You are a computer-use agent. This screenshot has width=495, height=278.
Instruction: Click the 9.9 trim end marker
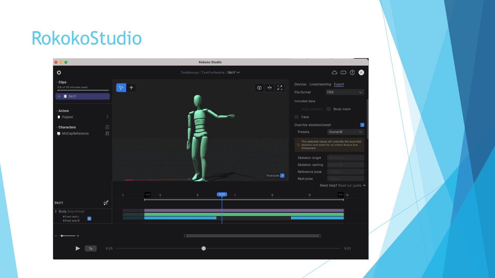tap(341, 195)
